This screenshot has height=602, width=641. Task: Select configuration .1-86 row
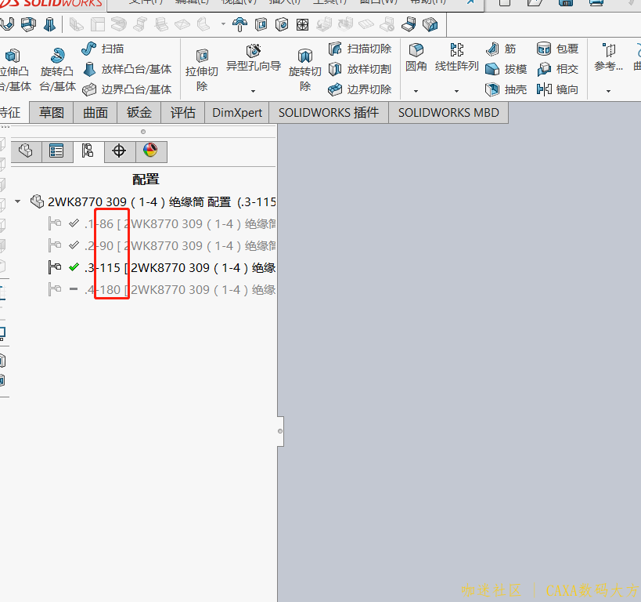(161, 224)
